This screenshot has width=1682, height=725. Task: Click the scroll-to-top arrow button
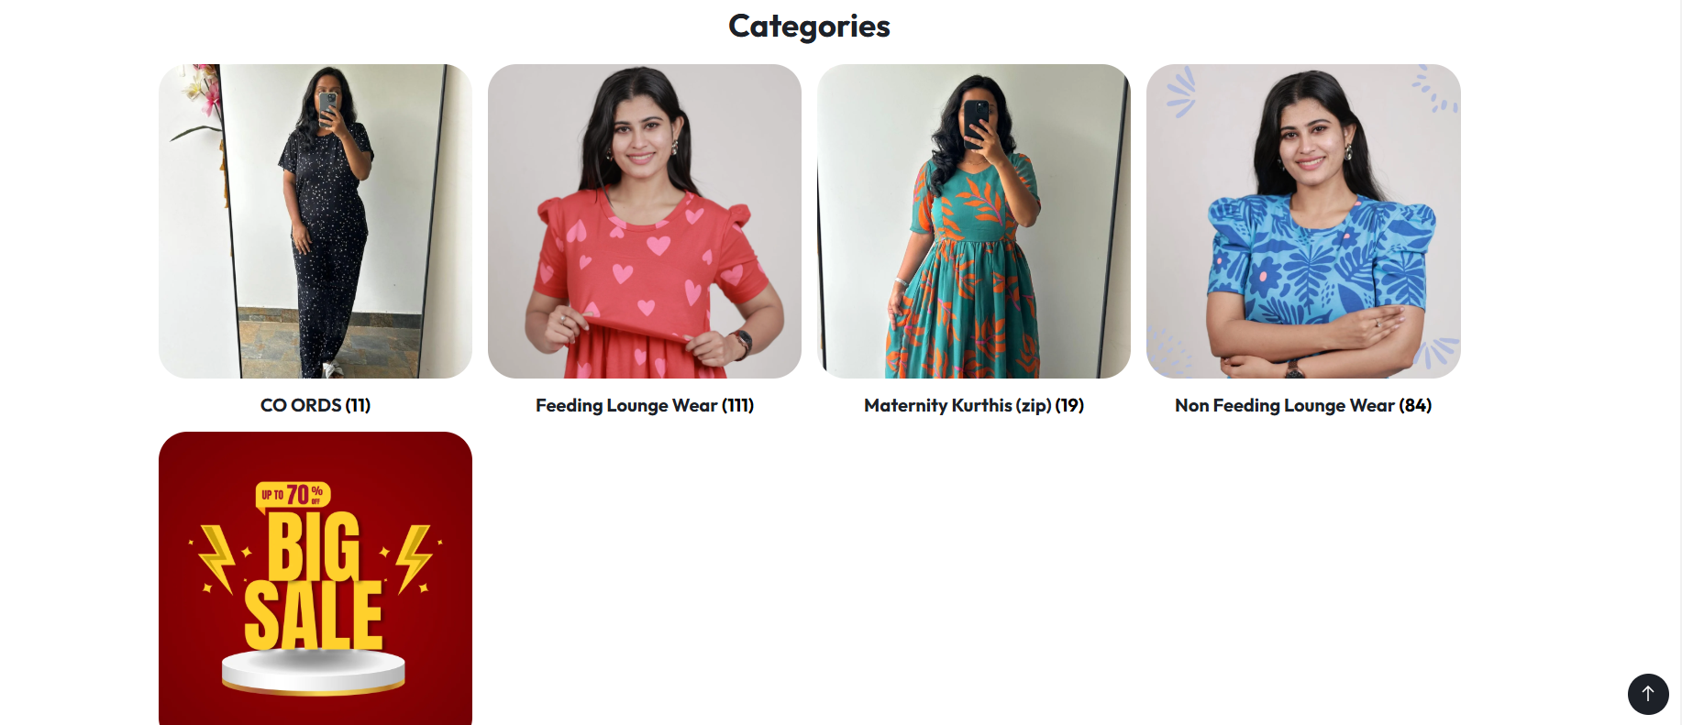[x=1648, y=694]
